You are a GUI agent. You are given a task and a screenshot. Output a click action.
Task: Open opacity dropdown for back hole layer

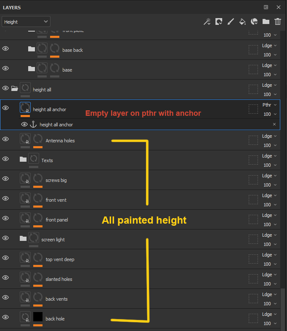[270, 323]
